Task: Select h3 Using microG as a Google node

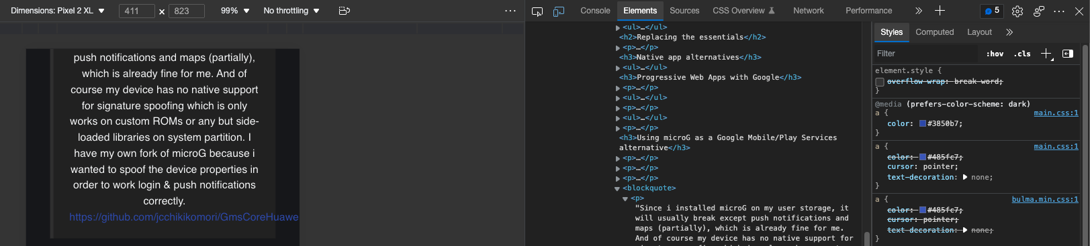Action: click(x=728, y=143)
